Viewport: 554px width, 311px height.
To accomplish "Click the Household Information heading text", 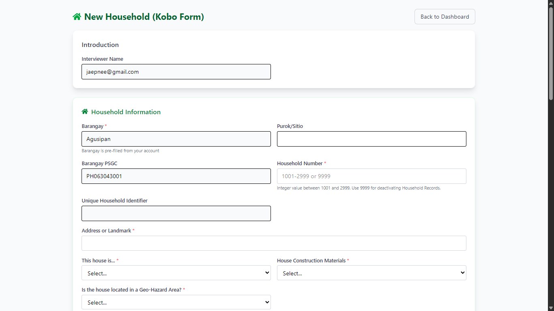I will 126,112.
